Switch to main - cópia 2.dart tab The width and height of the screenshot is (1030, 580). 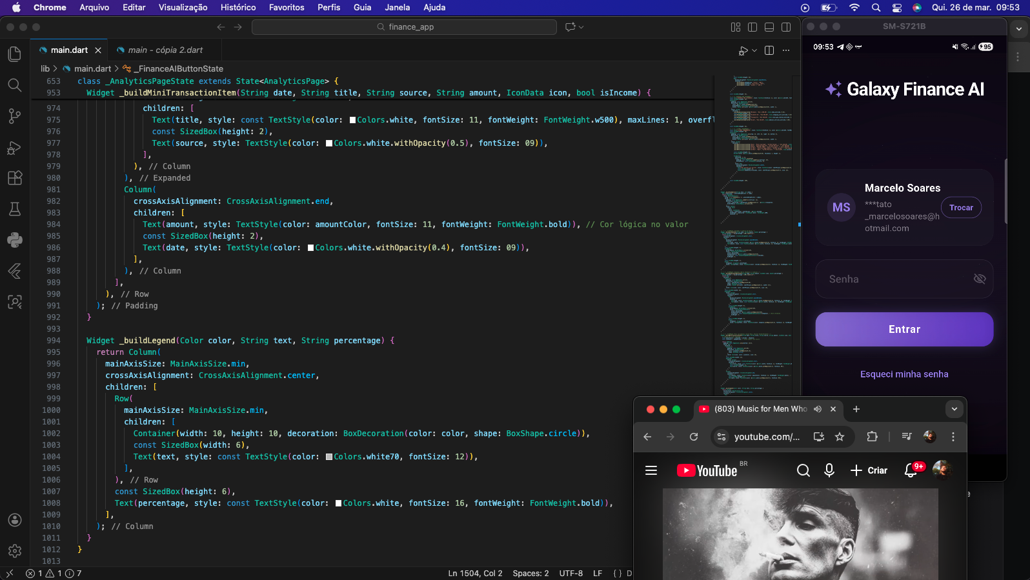tap(165, 50)
